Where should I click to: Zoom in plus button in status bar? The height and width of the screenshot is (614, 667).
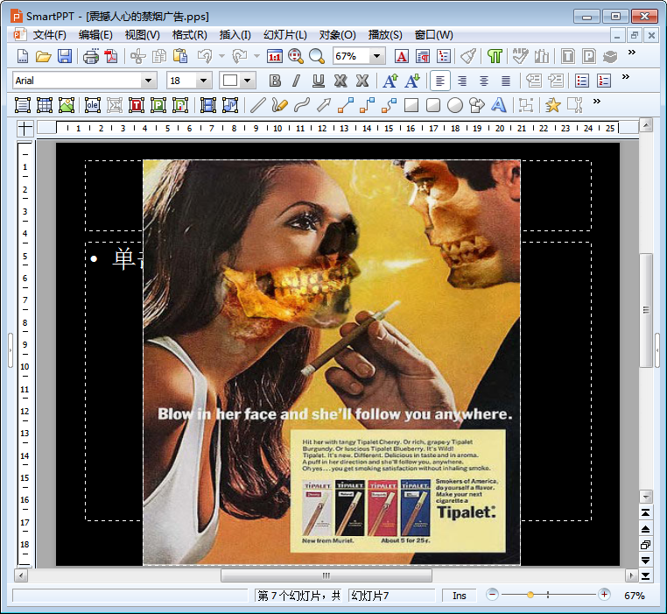(x=604, y=595)
